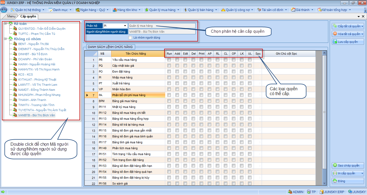Click the Ngân hàng - Quỹ icon
Screen dimensions: 367x195
(78, 10)
